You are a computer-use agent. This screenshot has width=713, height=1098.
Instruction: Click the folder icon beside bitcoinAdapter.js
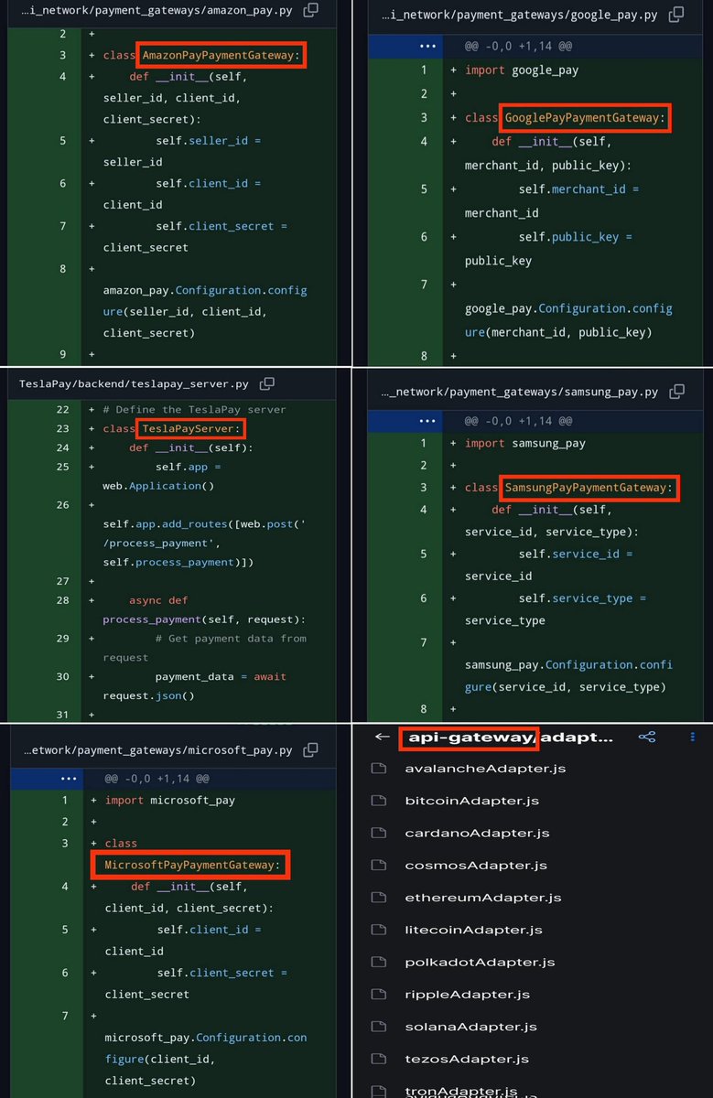coord(379,801)
